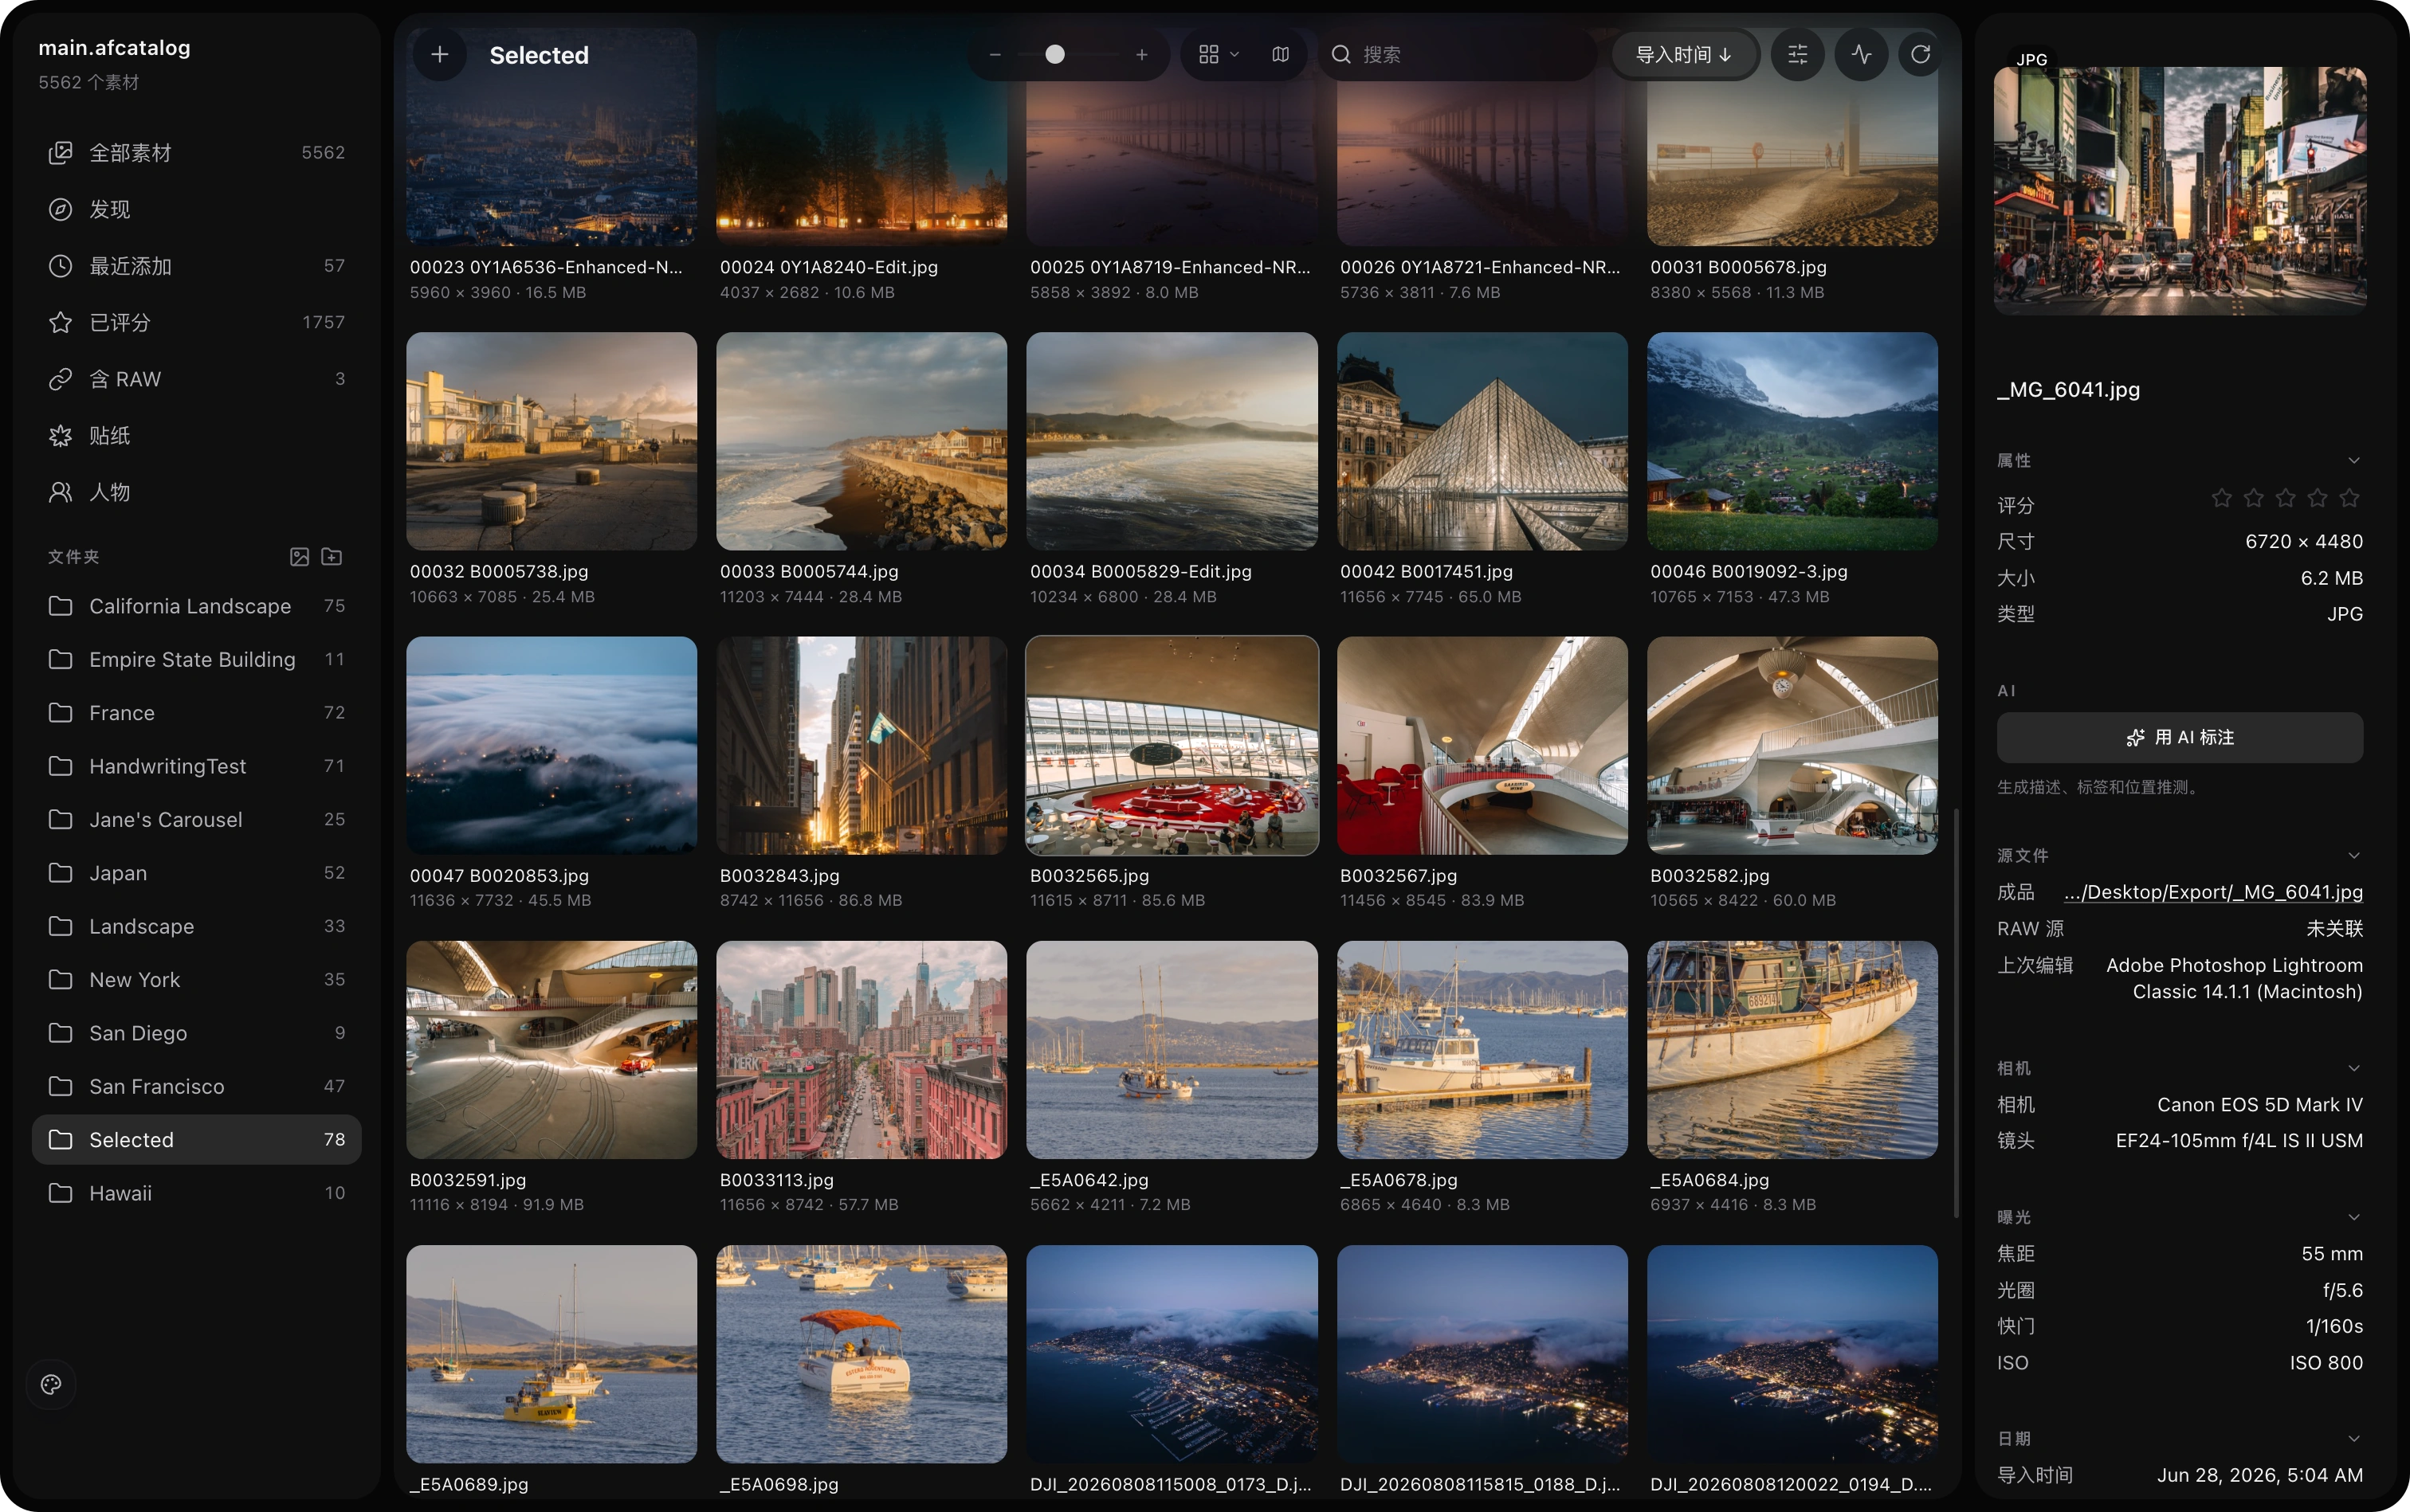The width and height of the screenshot is (2410, 1512).
Task: Collapse the 相机 section chevron
Action: tap(2354, 1069)
